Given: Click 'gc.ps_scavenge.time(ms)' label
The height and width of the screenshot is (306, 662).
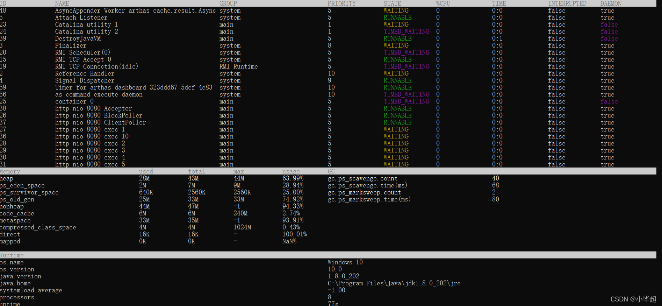Looking at the screenshot, I should (x=368, y=185).
